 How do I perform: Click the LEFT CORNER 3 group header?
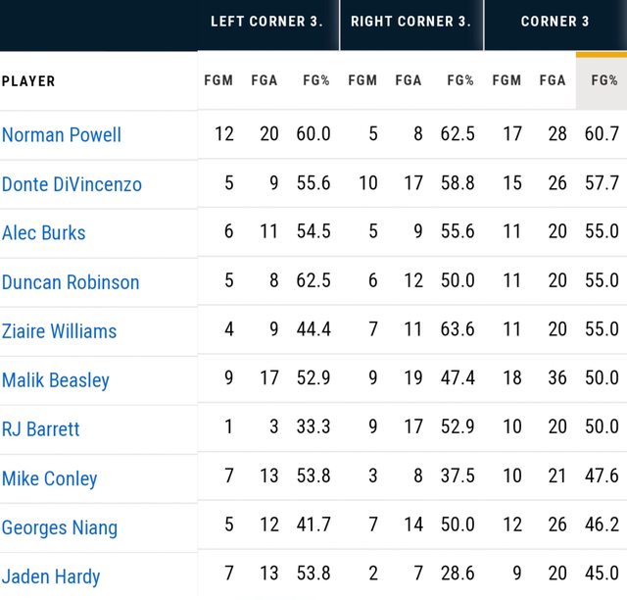pyautogui.click(x=267, y=22)
